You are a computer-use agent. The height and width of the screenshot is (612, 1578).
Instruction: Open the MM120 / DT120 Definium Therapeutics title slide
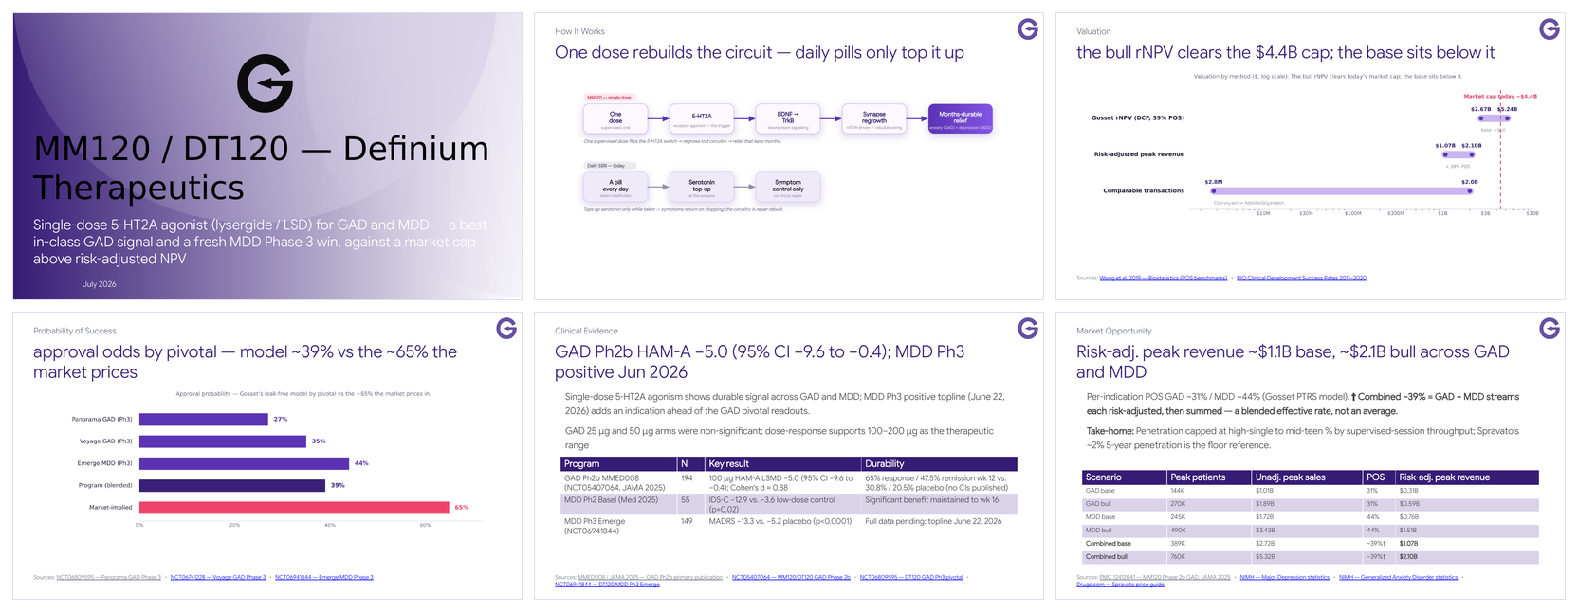click(267, 156)
